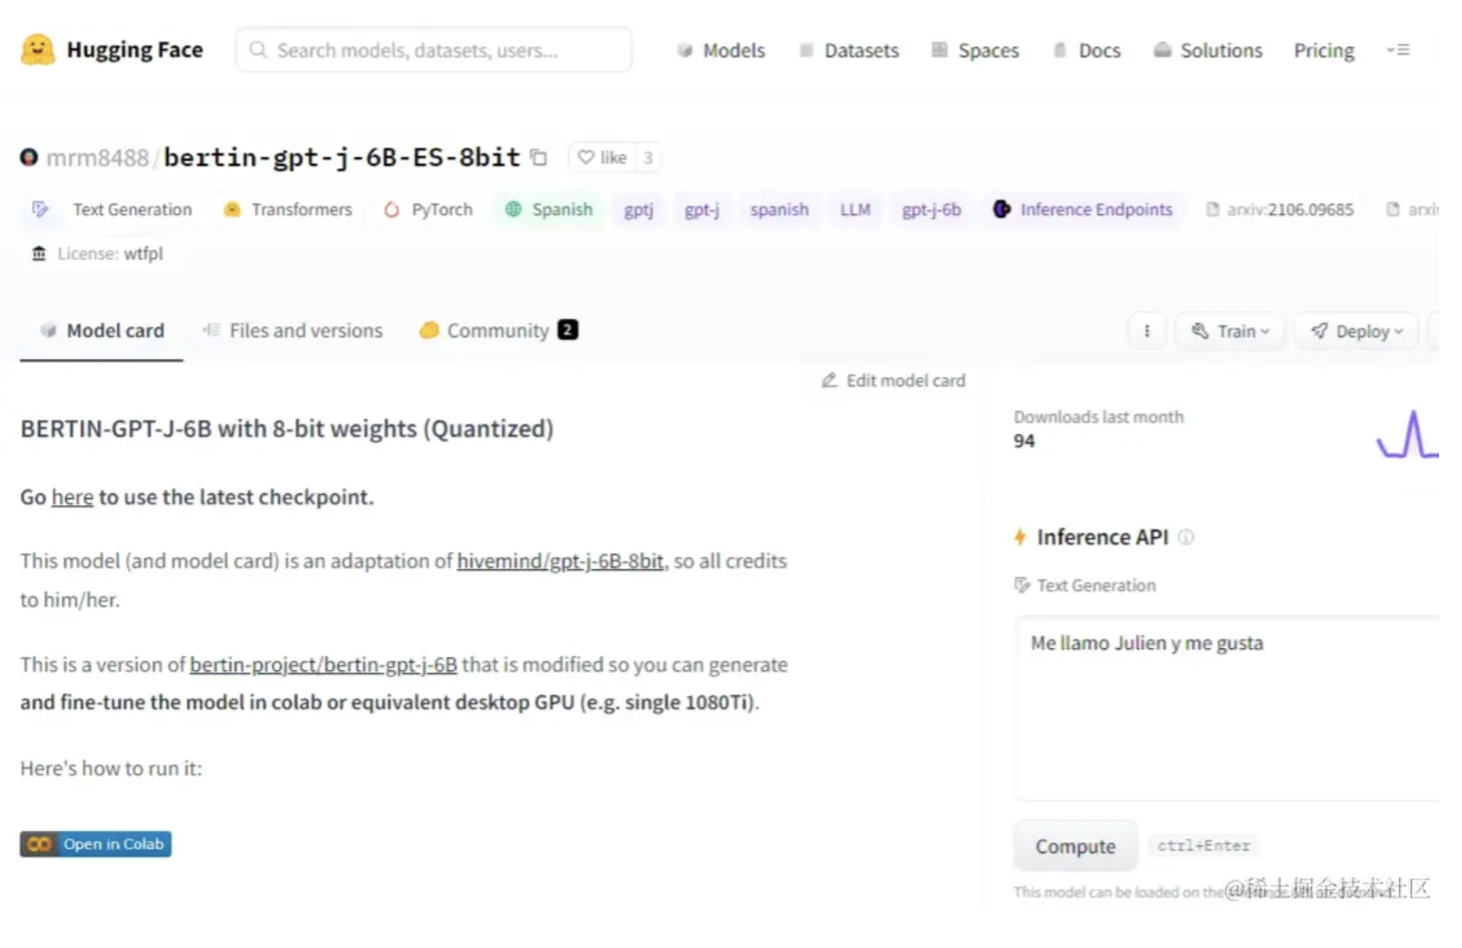Select the Transformers library tag
The image size is (1462, 948).
tap(288, 209)
